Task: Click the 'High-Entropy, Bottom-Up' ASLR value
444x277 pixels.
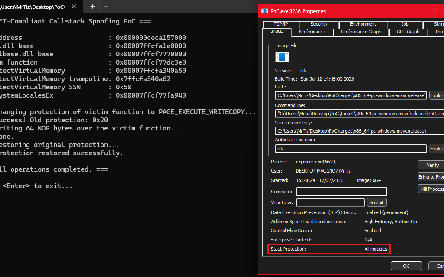Action: [x=391, y=222]
